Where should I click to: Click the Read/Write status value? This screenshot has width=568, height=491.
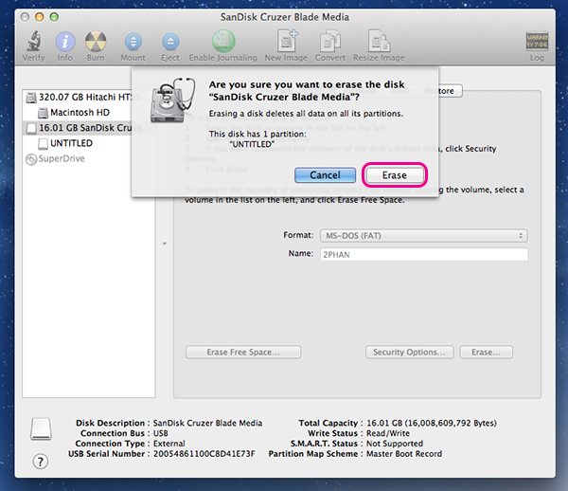point(388,433)
